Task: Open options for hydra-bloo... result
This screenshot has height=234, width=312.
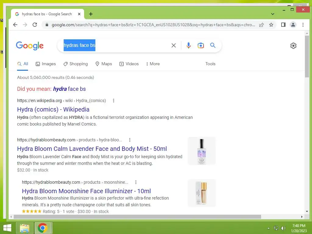Action: point(130,140)
